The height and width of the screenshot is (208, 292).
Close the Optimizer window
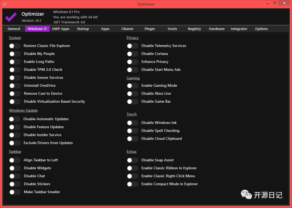pos(284,3)
